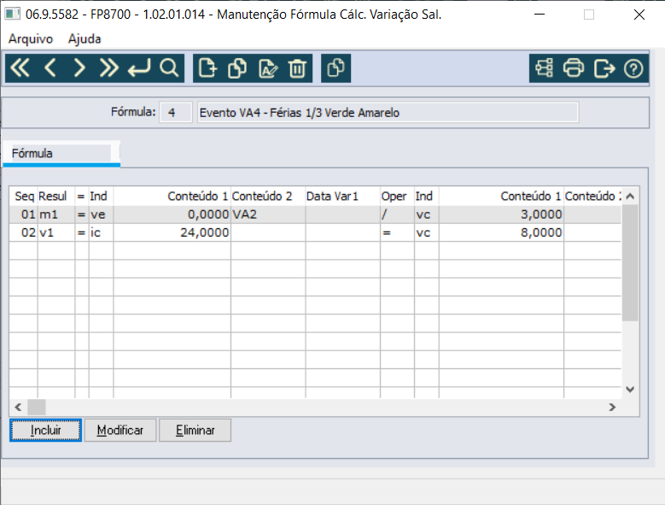Click the Oper column header

click(397, 196)
